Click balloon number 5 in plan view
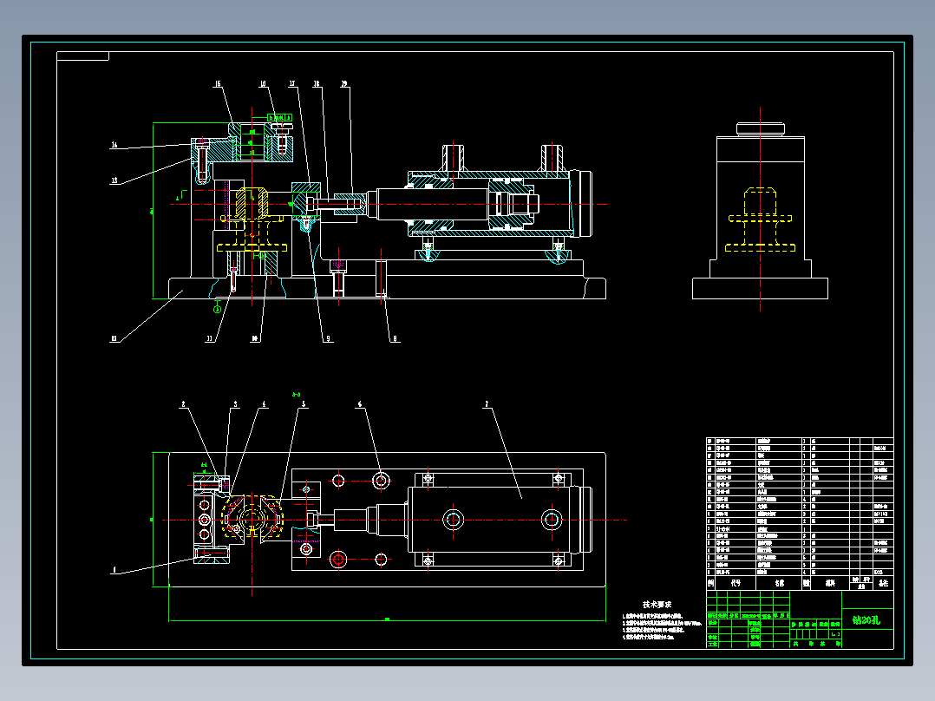This screenshot has width=935, height=701. click(x=304, y=404)
